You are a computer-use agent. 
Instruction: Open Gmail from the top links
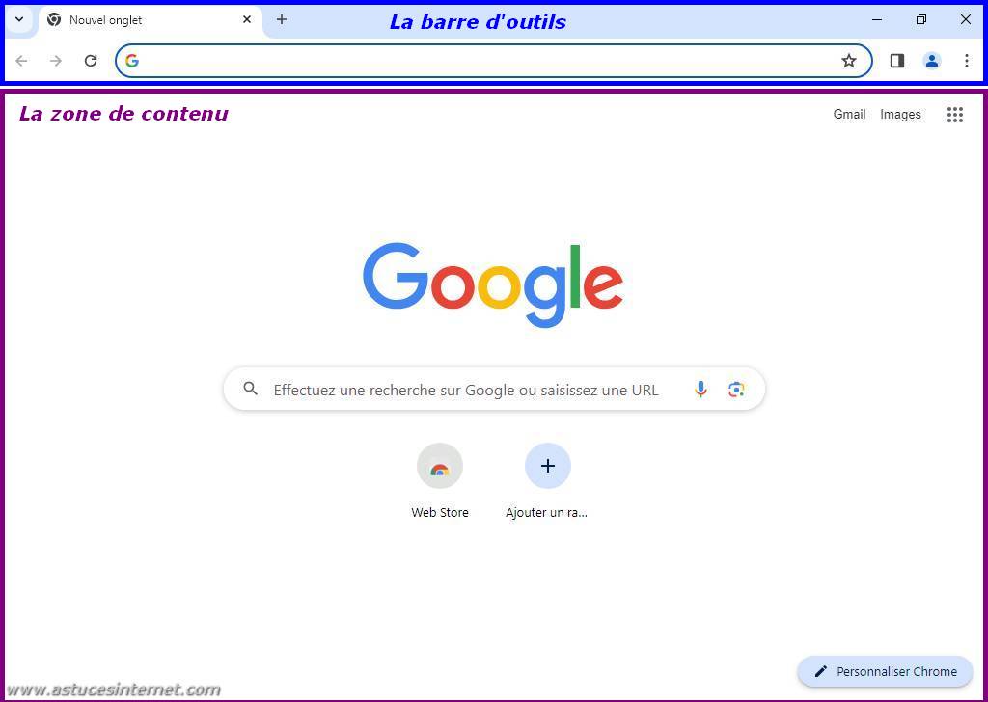(x=849, y=114)
